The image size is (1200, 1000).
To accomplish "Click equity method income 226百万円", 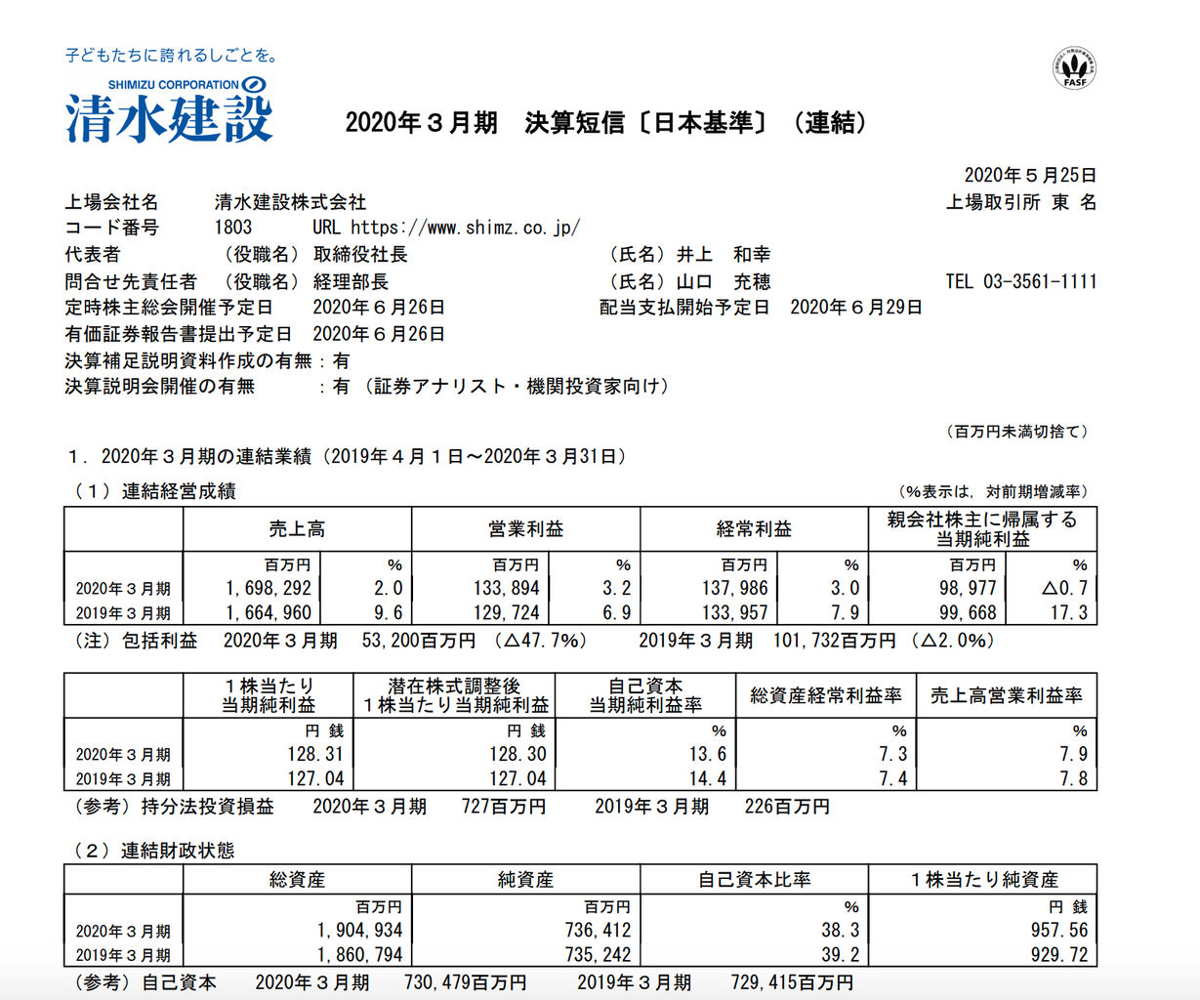I will [x=787, y=807].
